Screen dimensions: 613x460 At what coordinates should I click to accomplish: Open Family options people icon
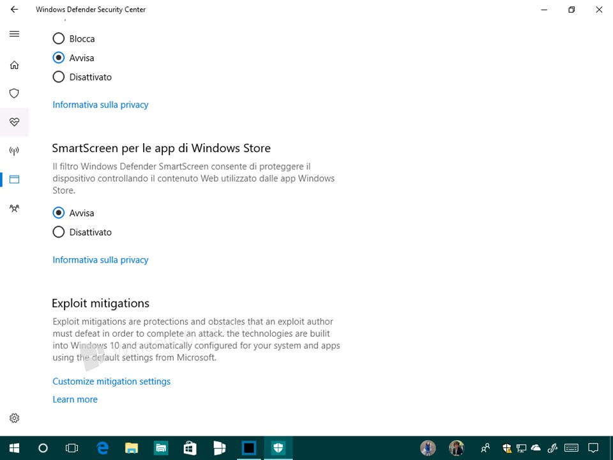pos(15,208)
